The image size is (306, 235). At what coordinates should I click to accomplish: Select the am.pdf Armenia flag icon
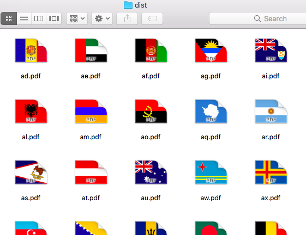pos(91,112)
